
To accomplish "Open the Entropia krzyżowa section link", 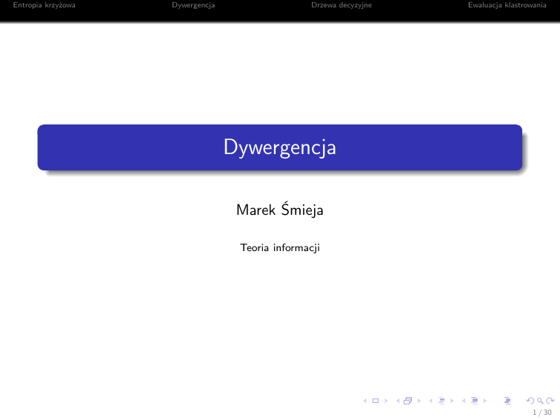I will (x=39, y=6).
